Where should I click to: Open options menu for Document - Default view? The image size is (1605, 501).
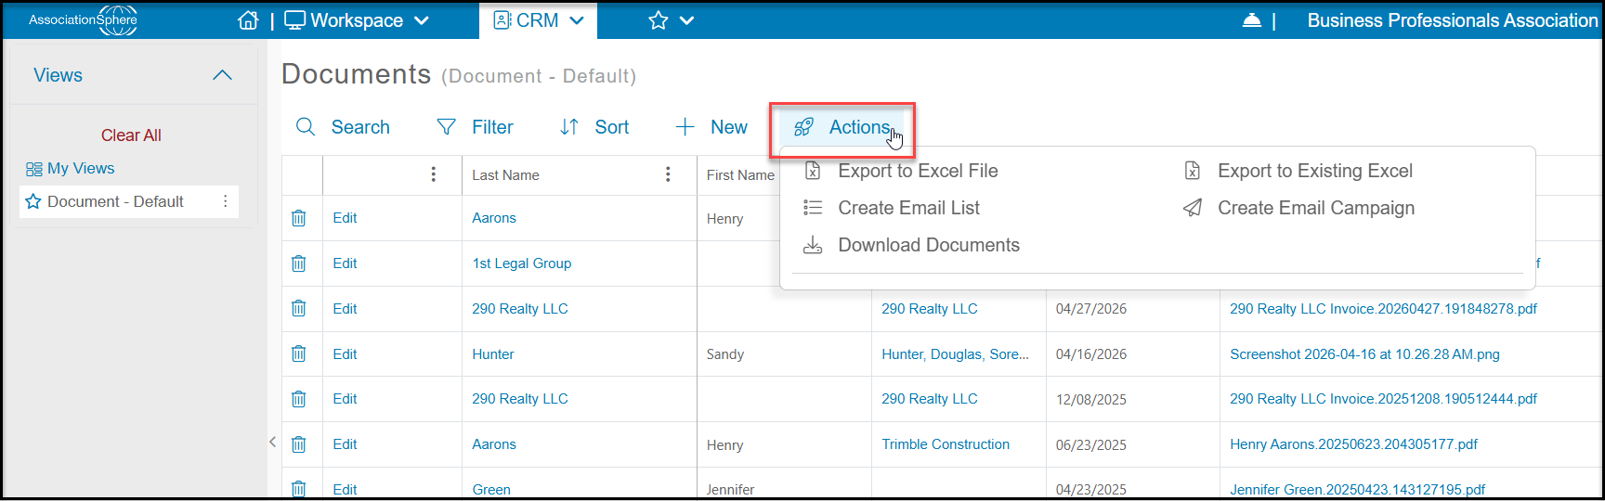click(226, 201)
